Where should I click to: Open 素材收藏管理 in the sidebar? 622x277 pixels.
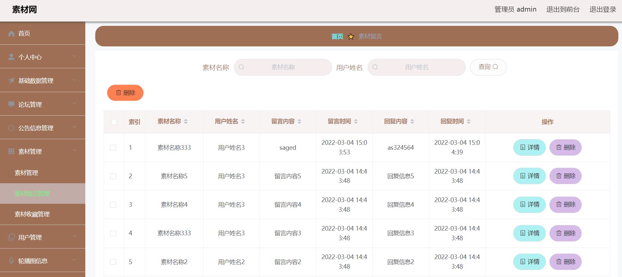pos(42,214)
